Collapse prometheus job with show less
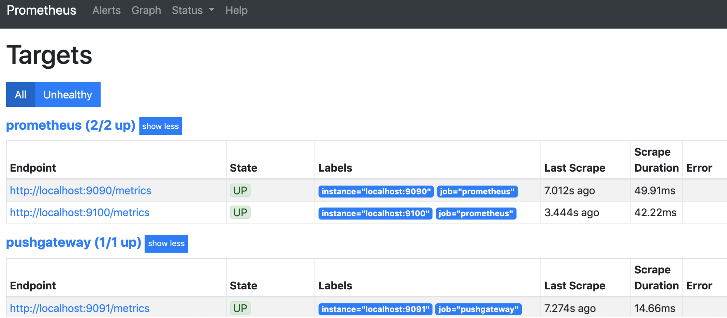 pyautogui.click(x=160, y=126)
